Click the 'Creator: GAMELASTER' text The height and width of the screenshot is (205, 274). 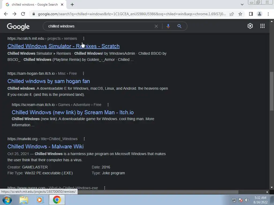[28, 167]
